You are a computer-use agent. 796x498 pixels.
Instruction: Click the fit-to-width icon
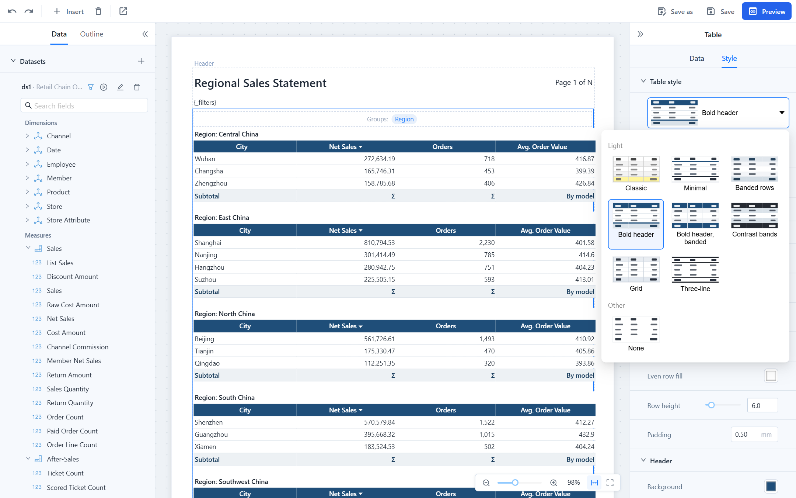pos(594,483)
